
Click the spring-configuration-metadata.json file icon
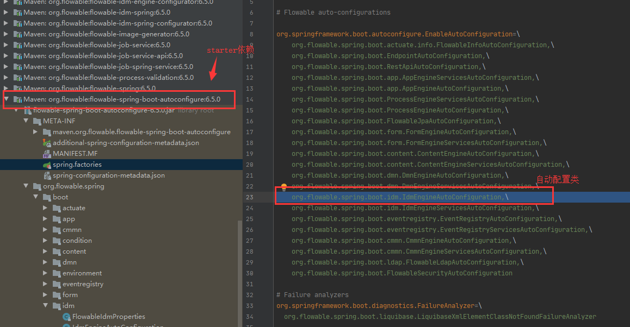tap(47, 175)
